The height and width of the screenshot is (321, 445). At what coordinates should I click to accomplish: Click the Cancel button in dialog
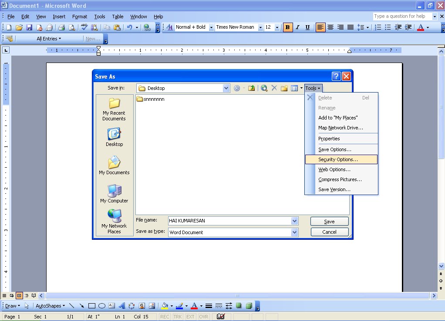point(330,232)
